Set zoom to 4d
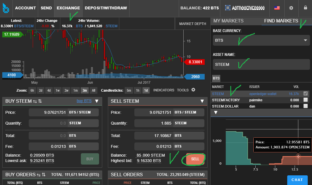The width and height of the screenshot is (312, 185). tap(49, 91)
